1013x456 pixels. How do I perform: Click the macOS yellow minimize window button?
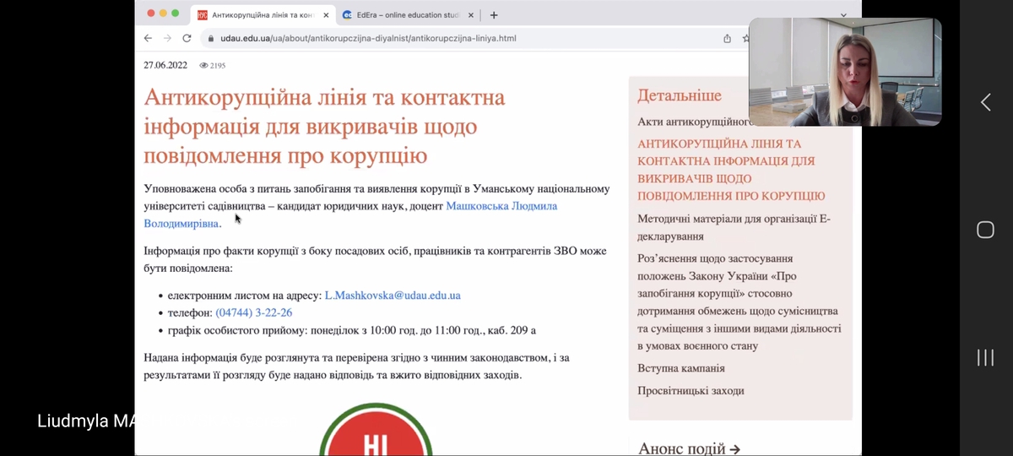tap(163, 14)
